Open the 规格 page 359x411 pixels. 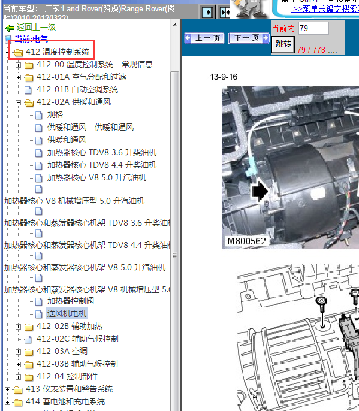pyautogui.click(x=55, y=114)
